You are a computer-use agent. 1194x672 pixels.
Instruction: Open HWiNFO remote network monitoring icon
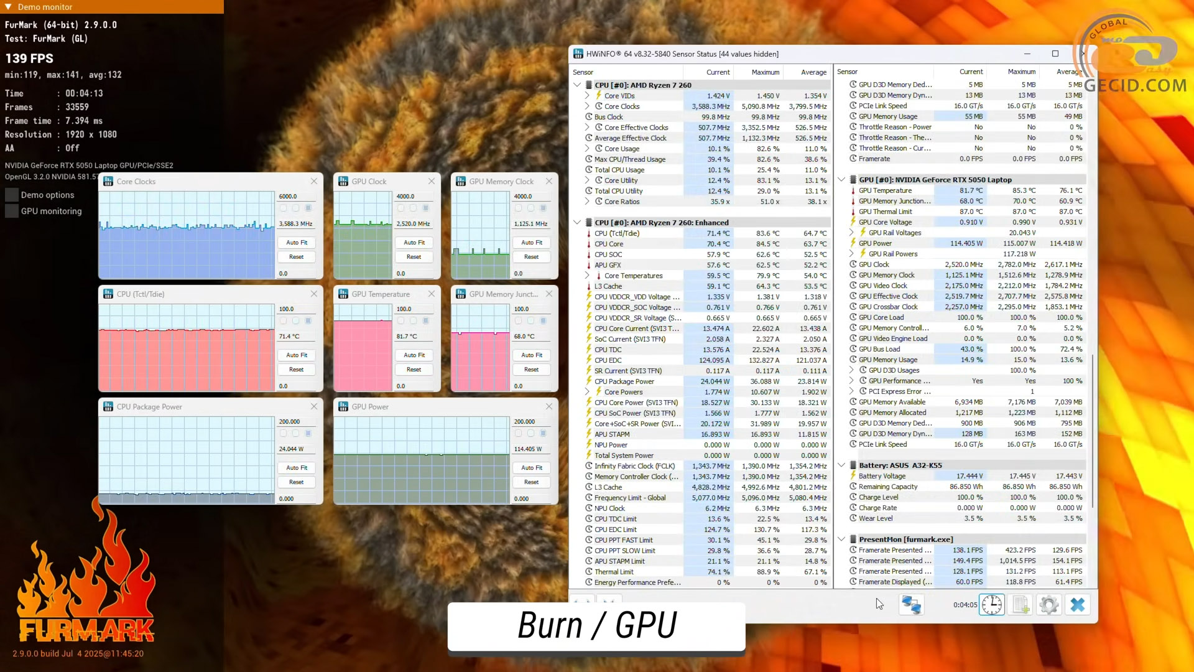coord(911,605)
